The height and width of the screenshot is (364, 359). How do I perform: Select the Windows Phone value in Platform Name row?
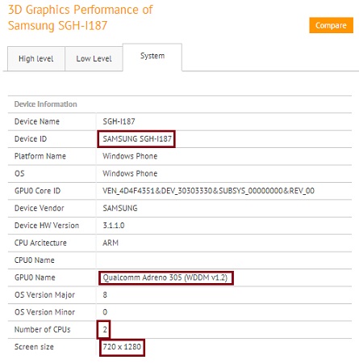pos(130,156)
